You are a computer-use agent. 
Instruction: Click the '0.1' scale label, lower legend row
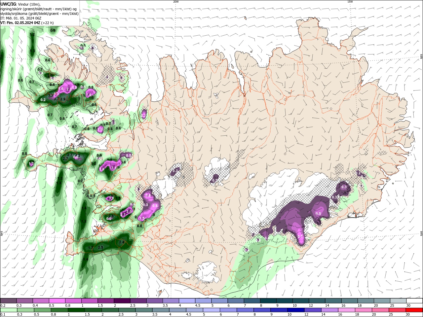click(x=3, y=315)
